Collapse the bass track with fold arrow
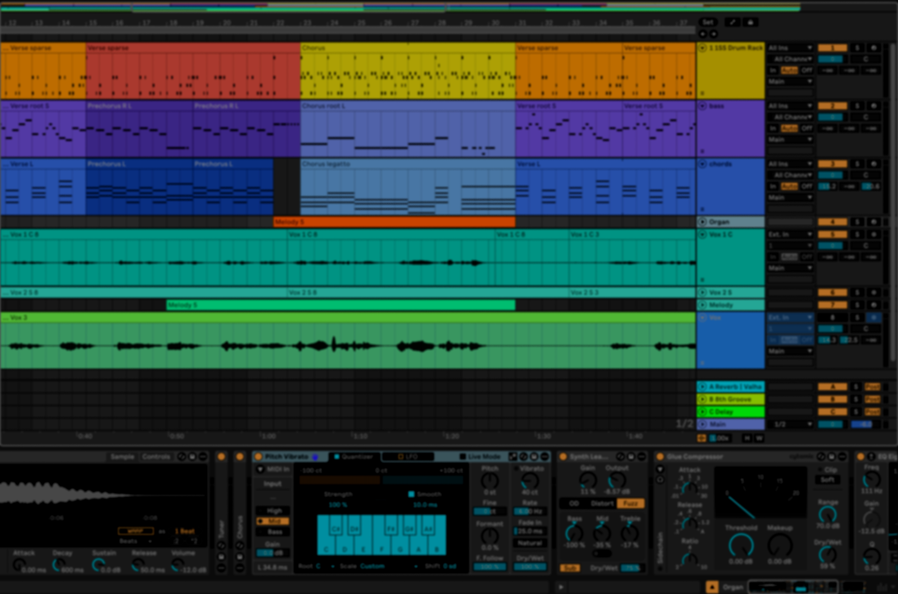This screenshot has height=594, width=898. point(702,106)
